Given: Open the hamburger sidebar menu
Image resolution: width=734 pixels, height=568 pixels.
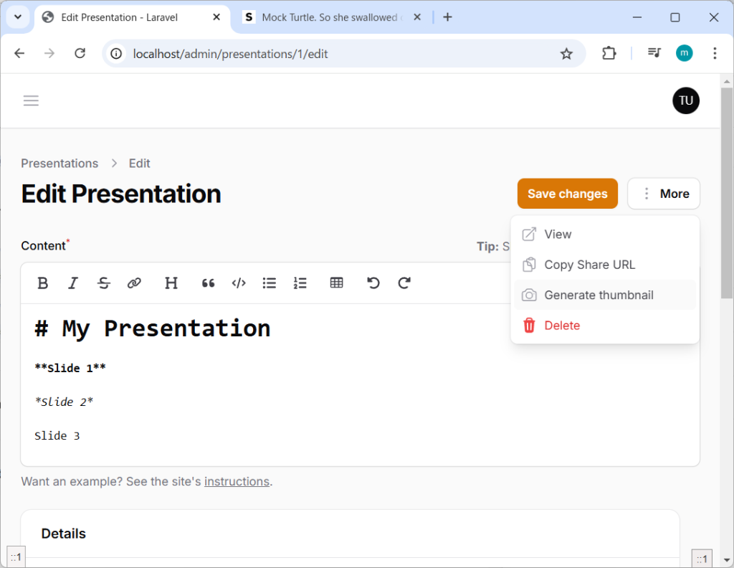Looking at the screenshot, I should coord(31,101).
